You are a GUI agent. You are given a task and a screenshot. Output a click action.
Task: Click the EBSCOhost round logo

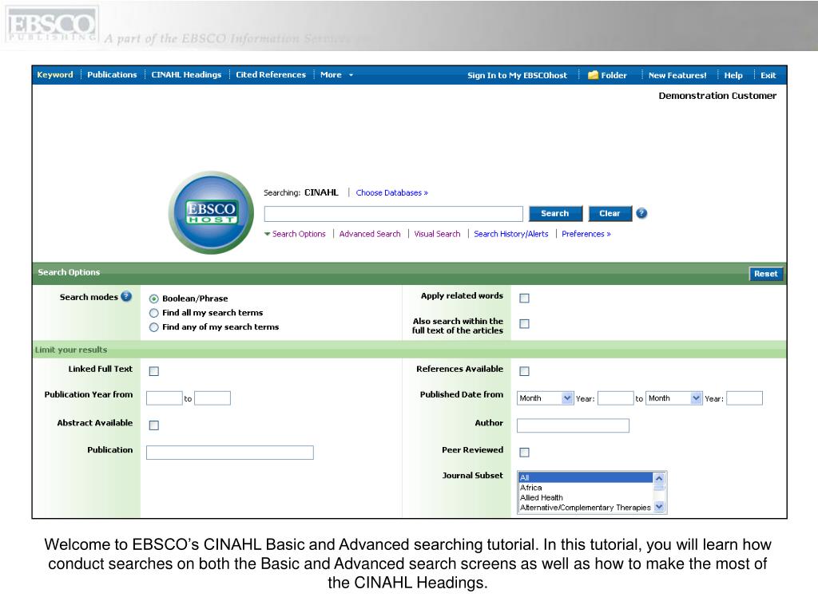pyautogui.click(x=211, y=212)
